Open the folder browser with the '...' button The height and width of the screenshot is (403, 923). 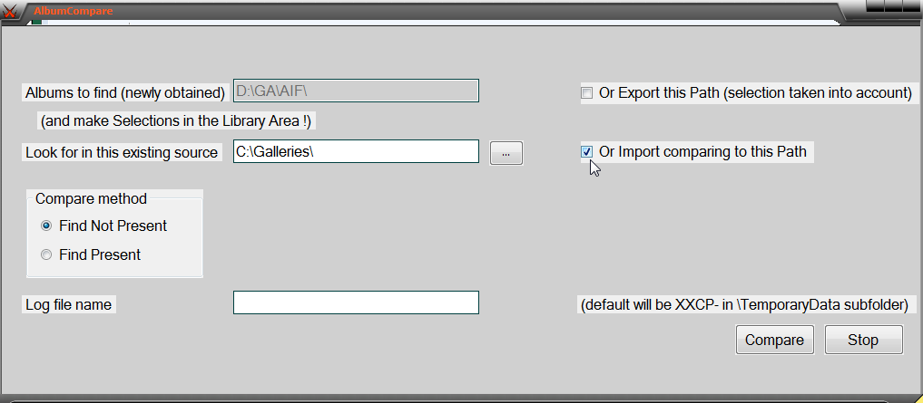506,153
